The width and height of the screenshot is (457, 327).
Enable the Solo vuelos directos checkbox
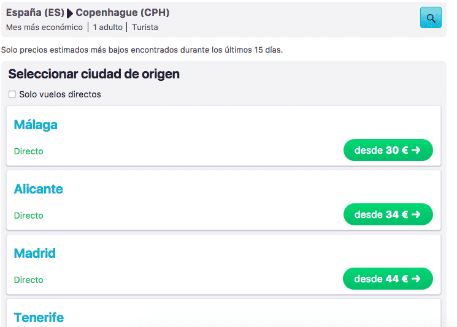(x=12, y=94)
